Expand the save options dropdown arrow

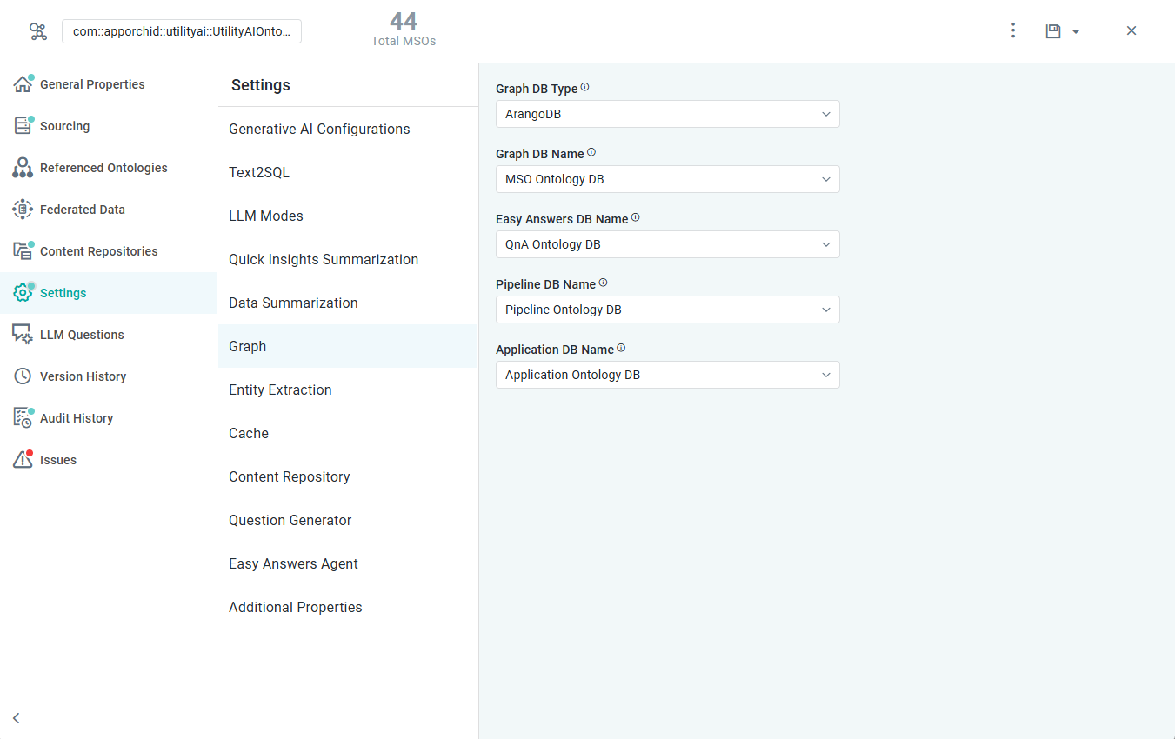pyautogui.click(x=1076, y=31)
